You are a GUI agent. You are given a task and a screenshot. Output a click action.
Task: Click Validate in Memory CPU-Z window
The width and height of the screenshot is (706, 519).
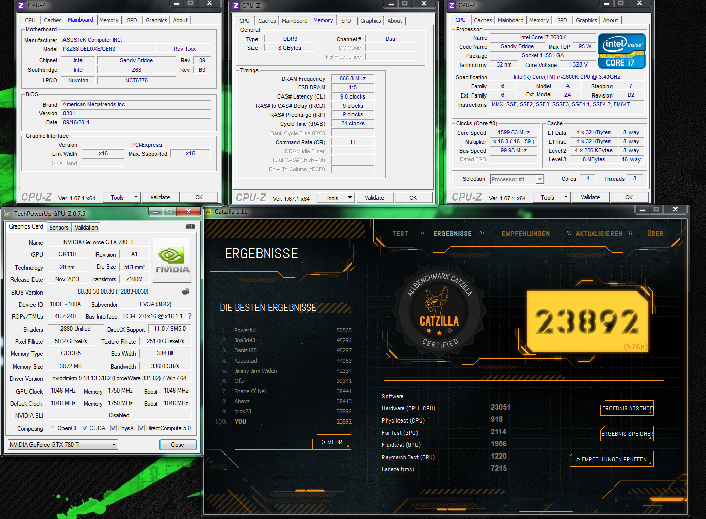pyautogui.click(x=374, y=198)
